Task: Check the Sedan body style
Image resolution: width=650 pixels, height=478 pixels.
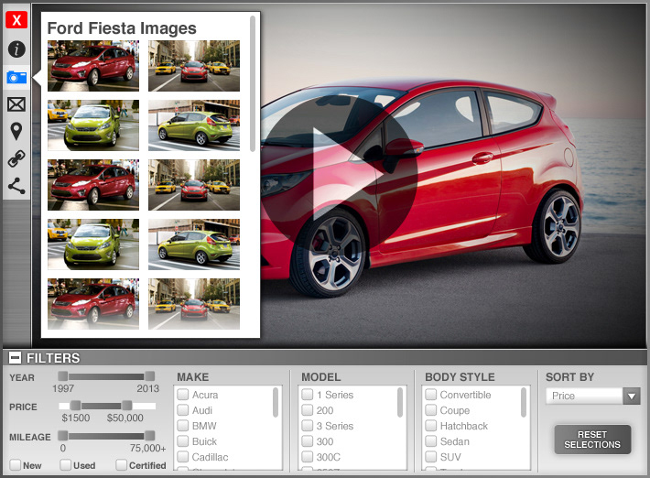Action: coord(431,441)
